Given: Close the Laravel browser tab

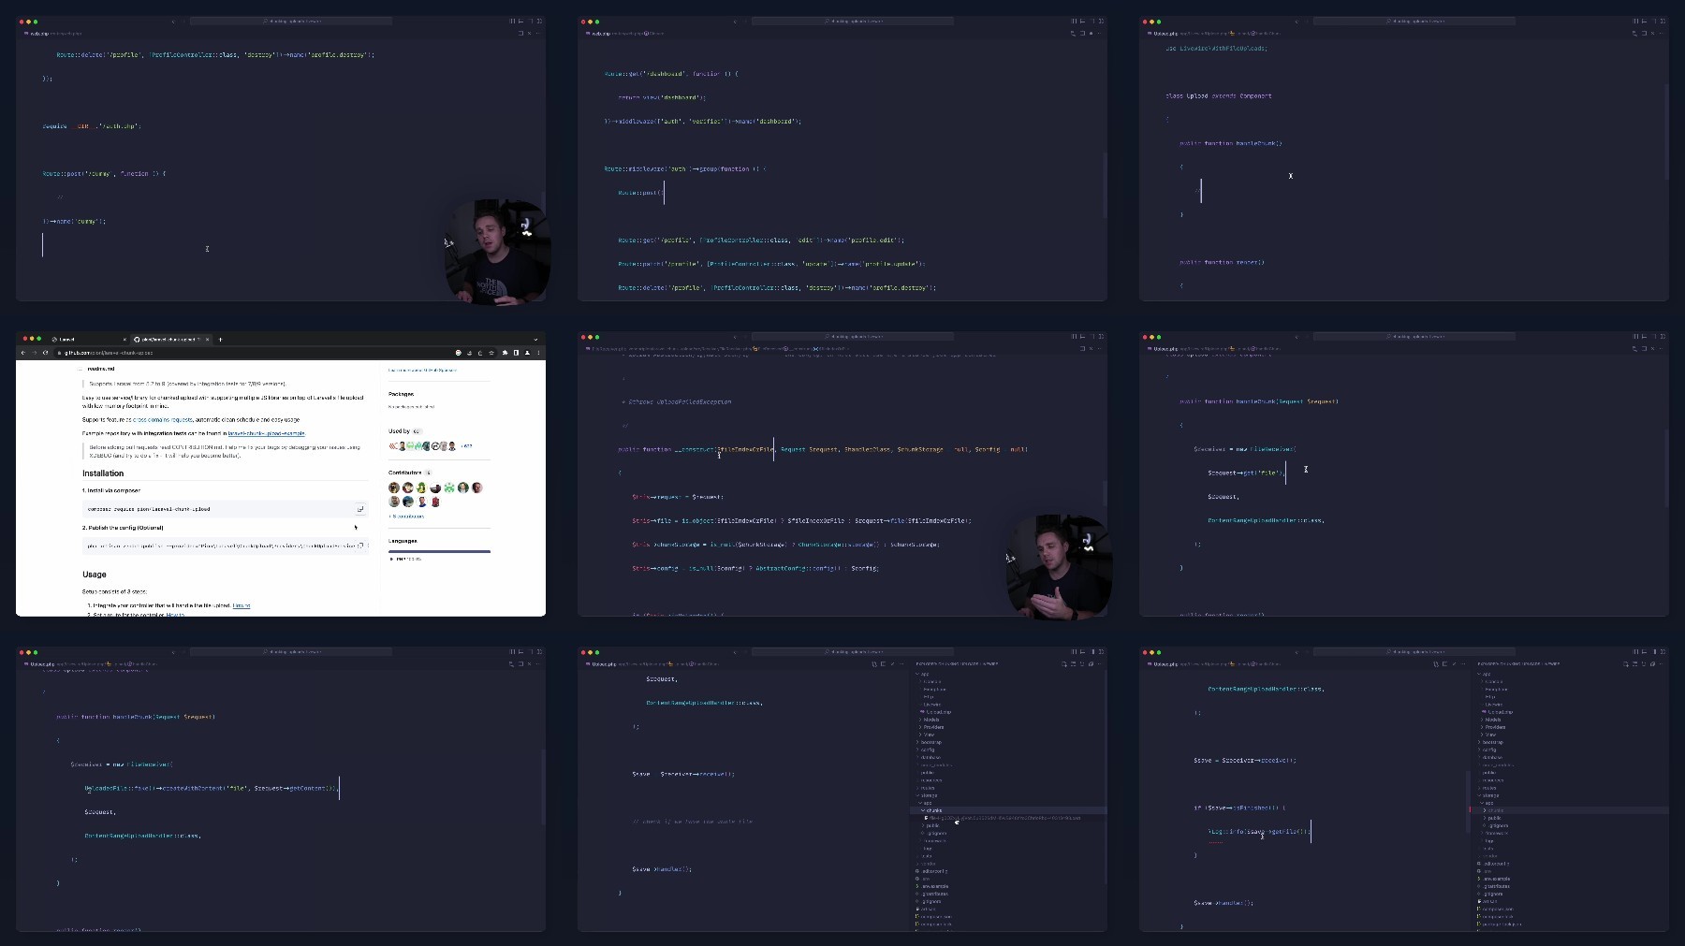Looking at the screenshot, I should tap(125, 340).
